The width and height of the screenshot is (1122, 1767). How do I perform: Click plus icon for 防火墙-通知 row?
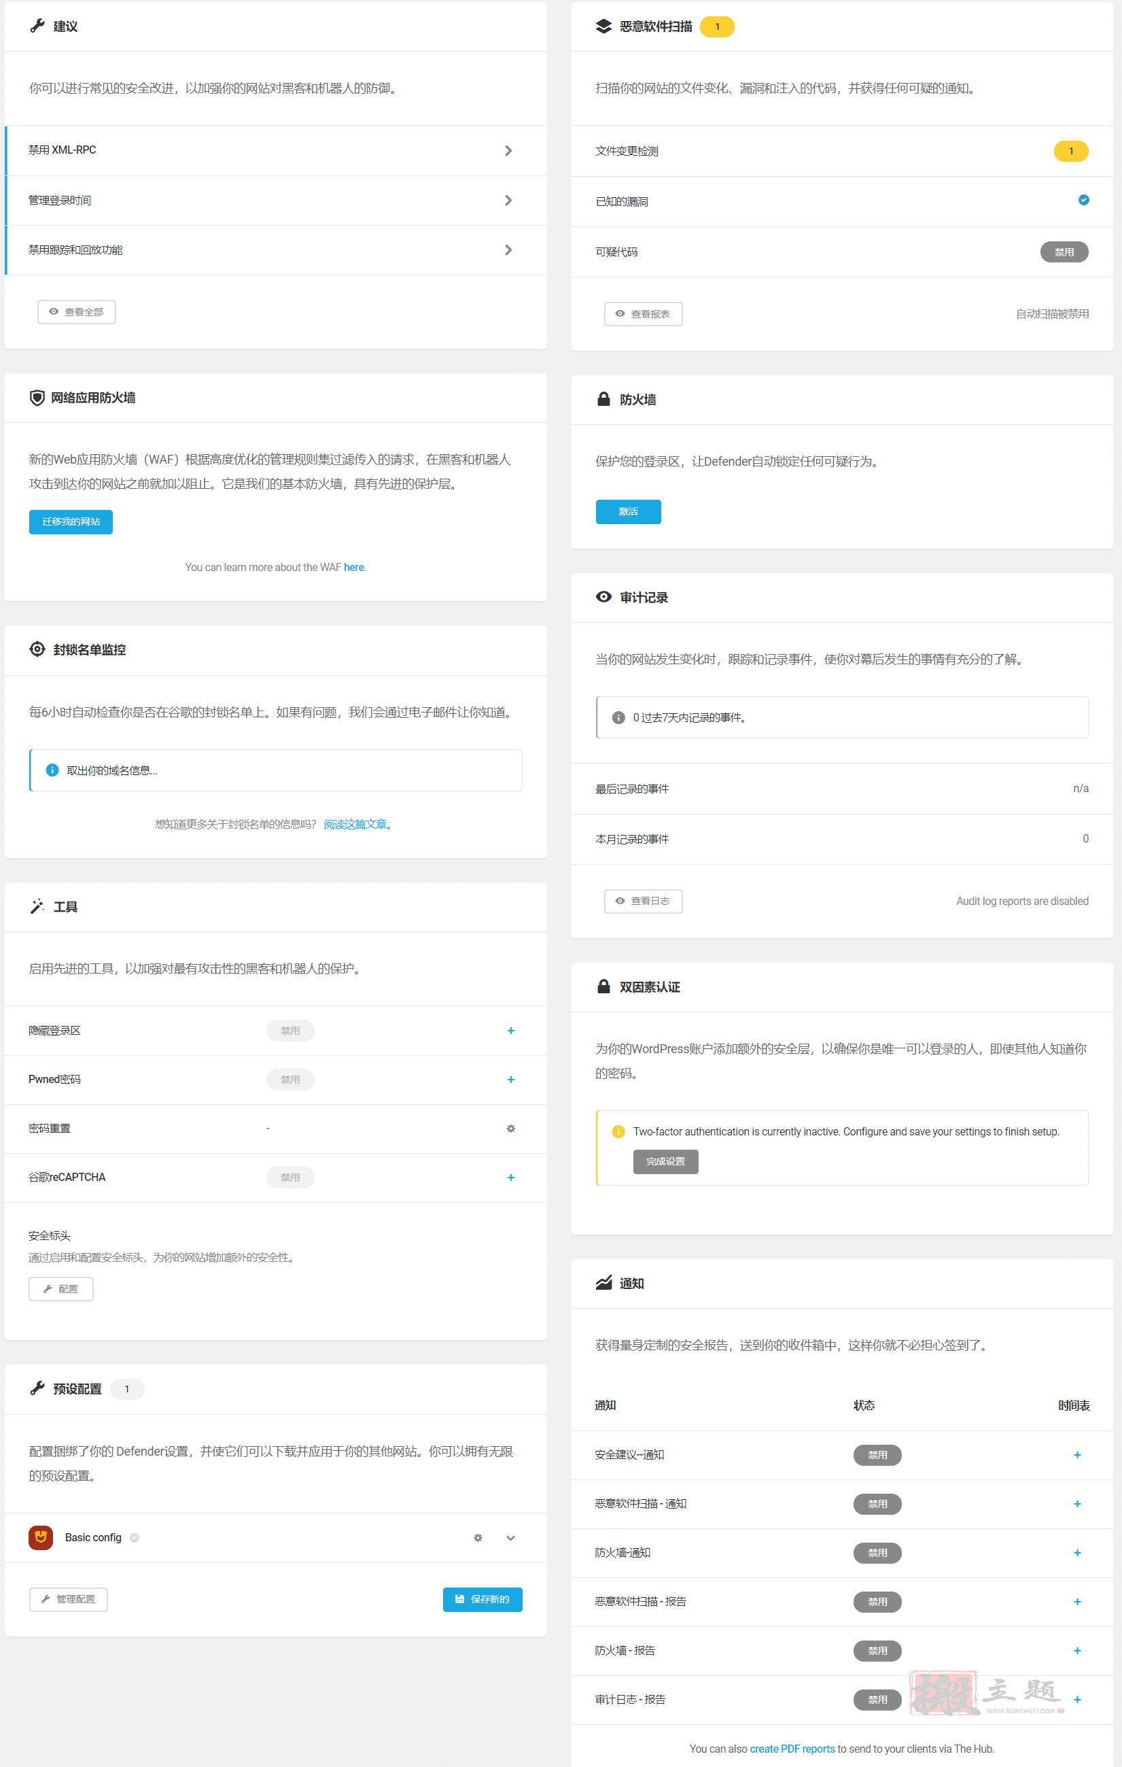(1076, 1554)
